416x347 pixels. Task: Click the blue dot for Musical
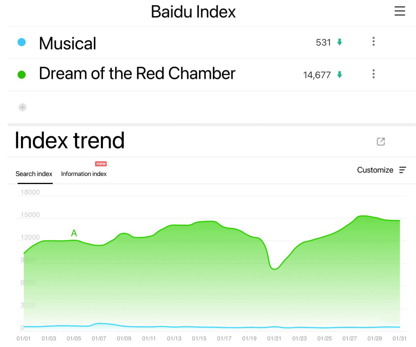point(22,42)
